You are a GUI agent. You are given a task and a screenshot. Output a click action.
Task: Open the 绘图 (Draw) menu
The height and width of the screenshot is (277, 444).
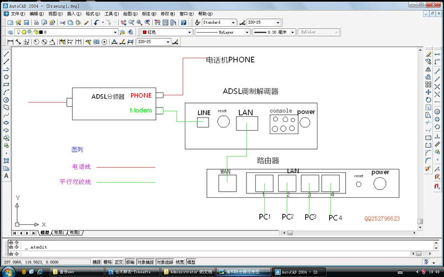tap(128, 13)
